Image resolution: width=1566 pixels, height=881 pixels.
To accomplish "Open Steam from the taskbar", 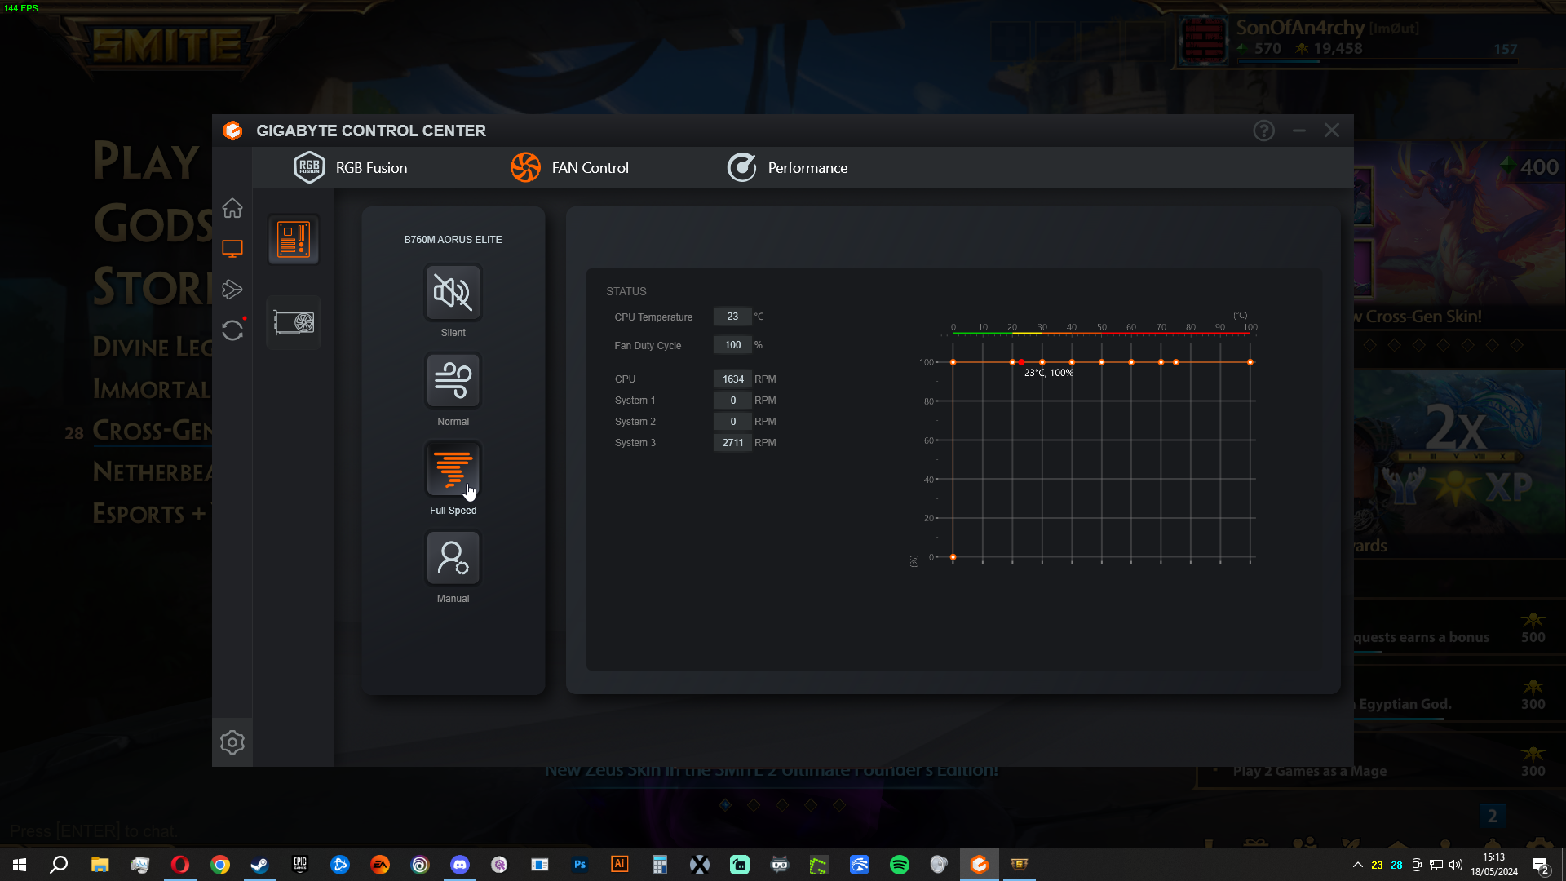I will pyautogui.click(x=259, y=865).
